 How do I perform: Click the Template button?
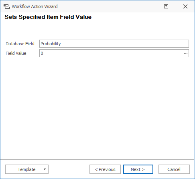pos(26,169)
